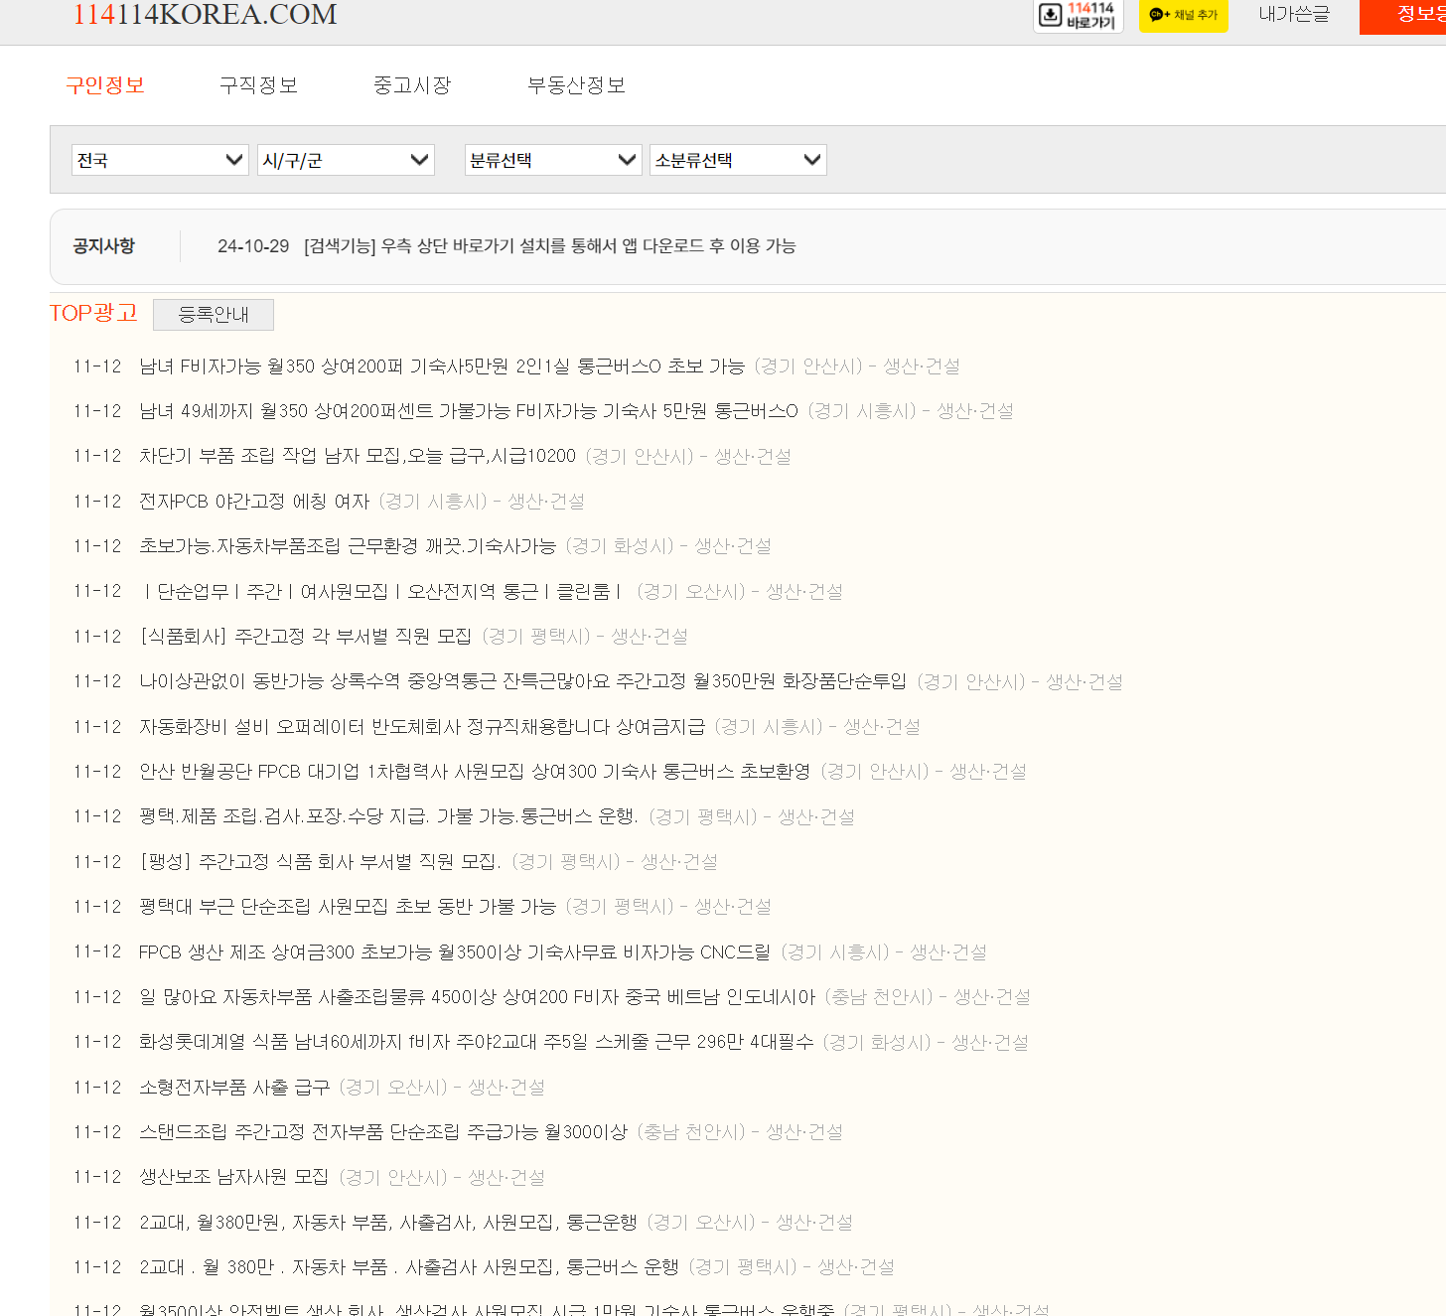Open the 분류선택 category dropdown
The width and height of the screenshot is (1446, 1316).
click(553, 160)
